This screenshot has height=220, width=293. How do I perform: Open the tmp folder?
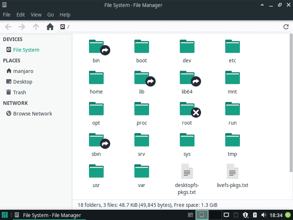(x=233, y=140)
